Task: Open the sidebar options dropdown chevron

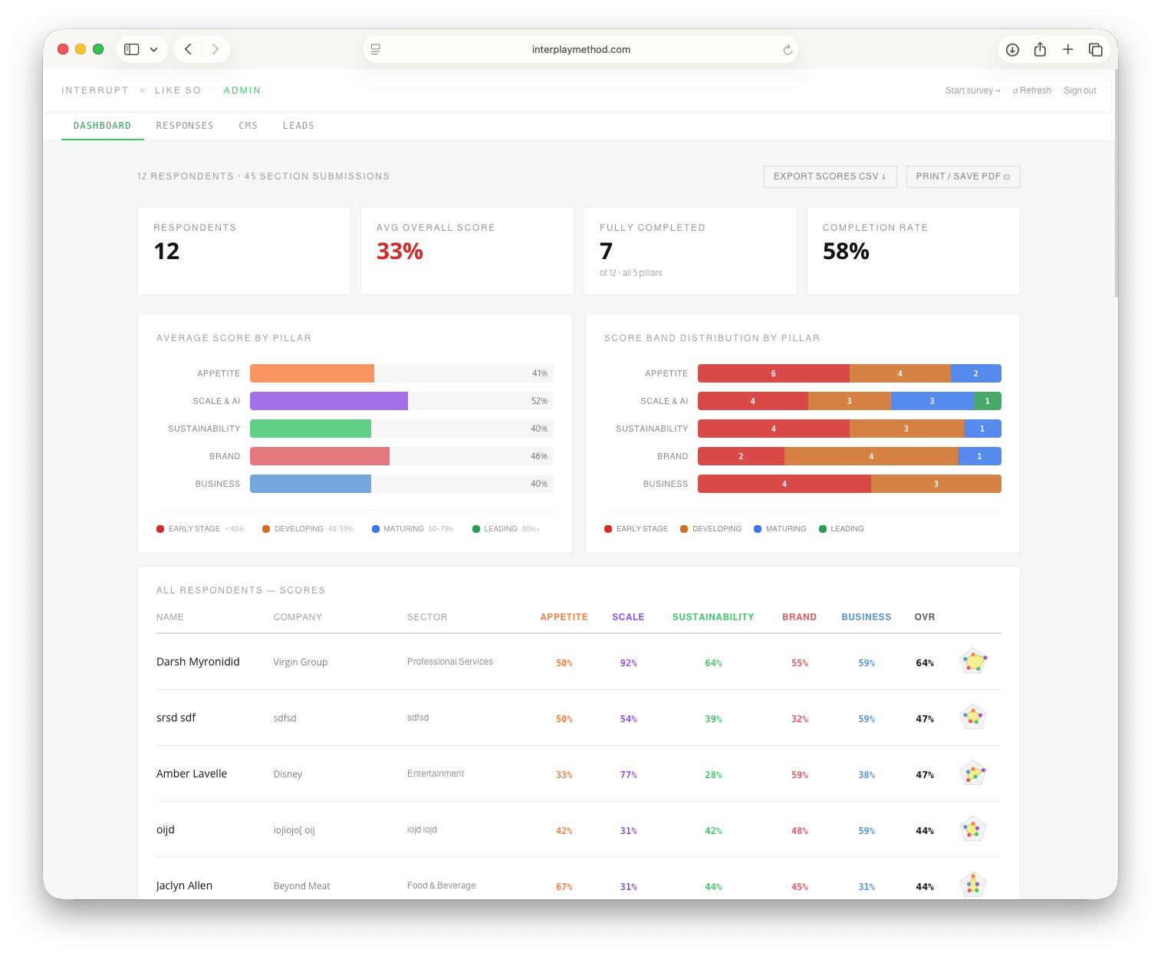Action: (154, 49)
